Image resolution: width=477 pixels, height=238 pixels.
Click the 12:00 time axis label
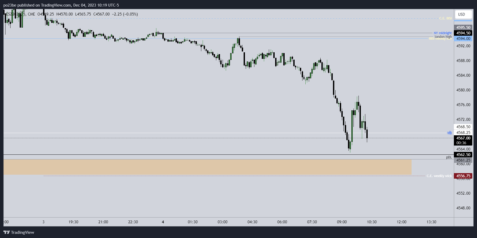click(x=402, y=222)
